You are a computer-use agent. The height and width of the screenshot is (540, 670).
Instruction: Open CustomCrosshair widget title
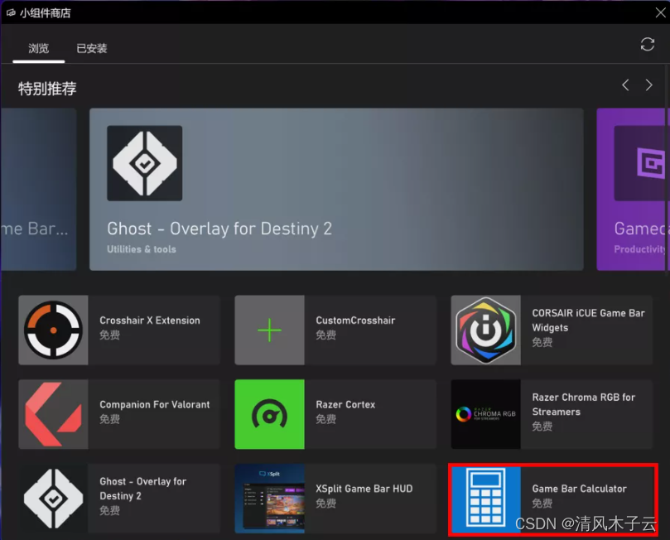(x=355, y=321)
